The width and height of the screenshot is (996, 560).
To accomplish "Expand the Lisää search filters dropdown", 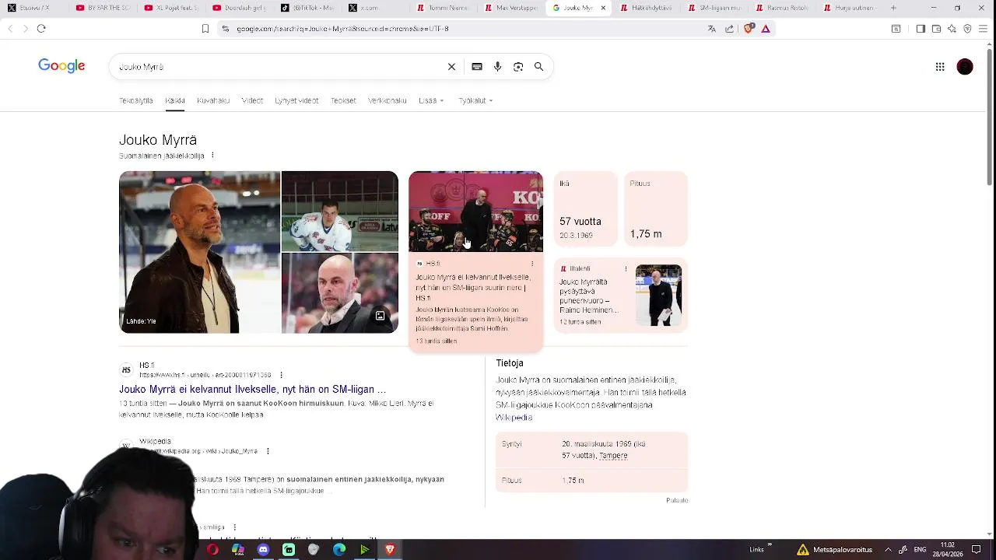I will click(431, 100).
